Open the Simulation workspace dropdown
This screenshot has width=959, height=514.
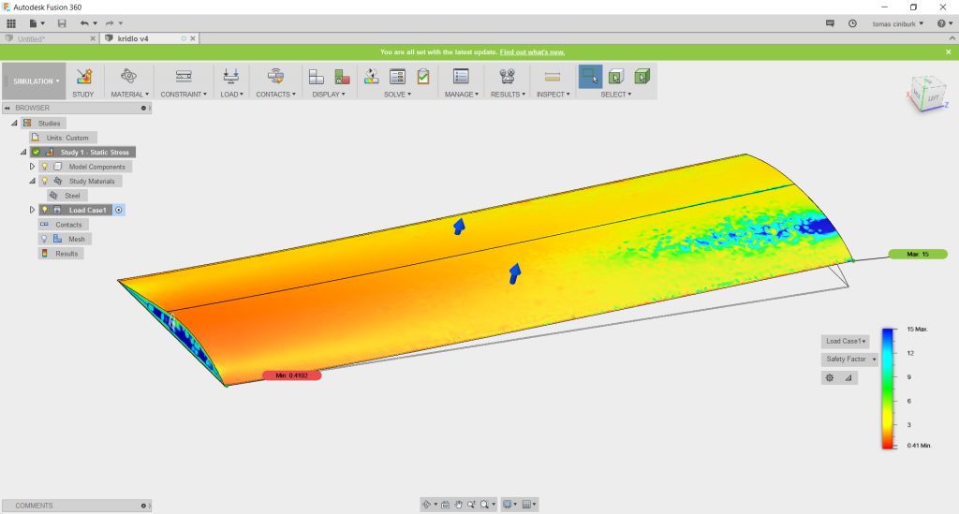coord(36,81)
